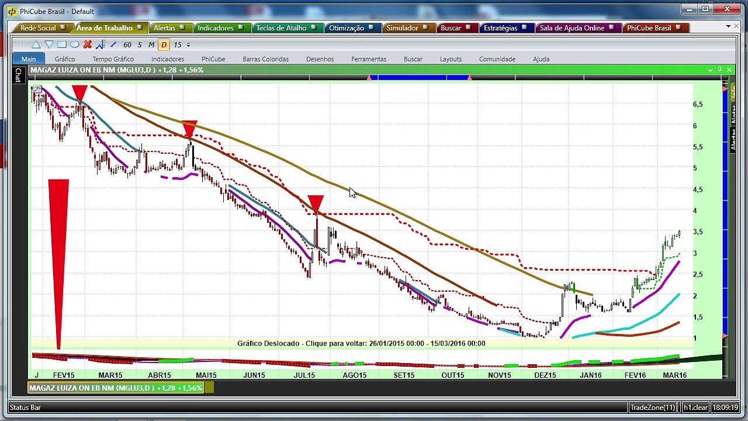Switch chart to 15-minute timeframe

tap(177, 44)
